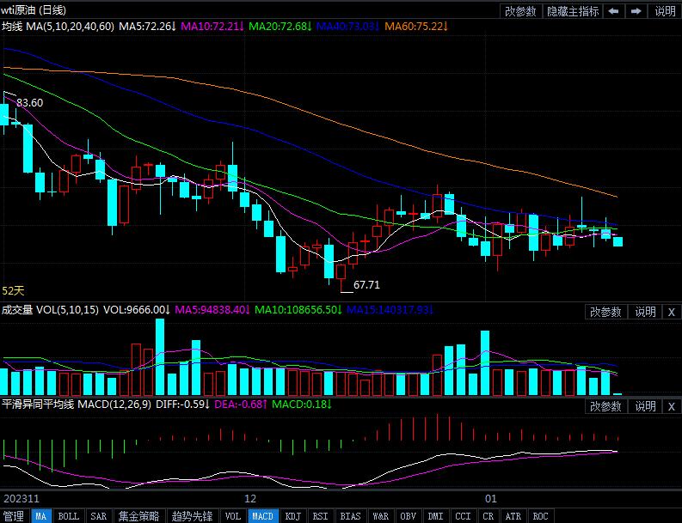This screenshot has width=682, height=523.
Task: Open the volume panel 说明 button
Action: tap(645, 312)
